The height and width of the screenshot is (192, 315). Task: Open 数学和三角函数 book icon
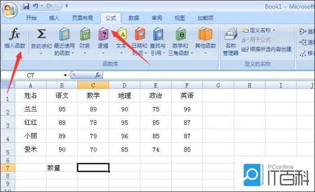pyautogui.click(x=180, y=34)
